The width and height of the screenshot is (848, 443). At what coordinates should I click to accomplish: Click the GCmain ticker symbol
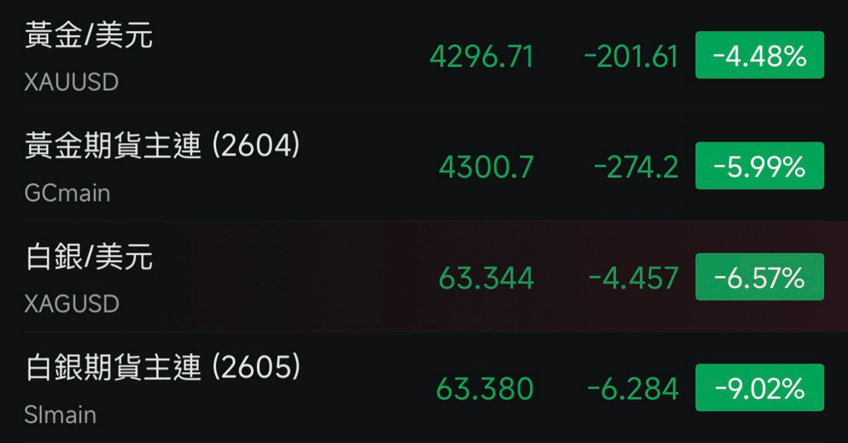pos(67,193)
